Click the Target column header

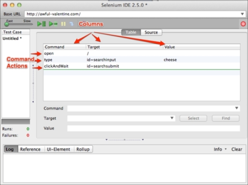(x=125, y=47)
